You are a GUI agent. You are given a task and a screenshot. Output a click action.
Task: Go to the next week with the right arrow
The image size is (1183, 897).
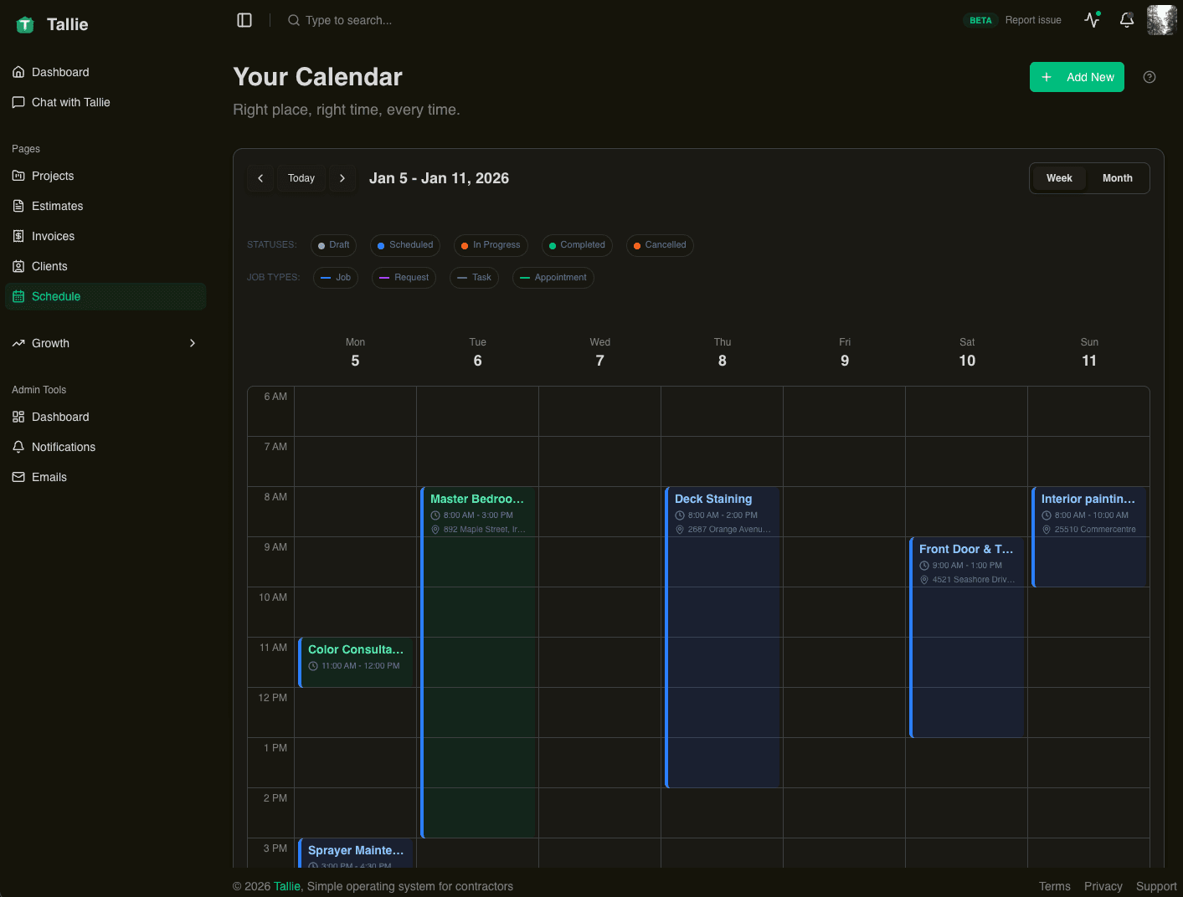[x=342, y=178]
